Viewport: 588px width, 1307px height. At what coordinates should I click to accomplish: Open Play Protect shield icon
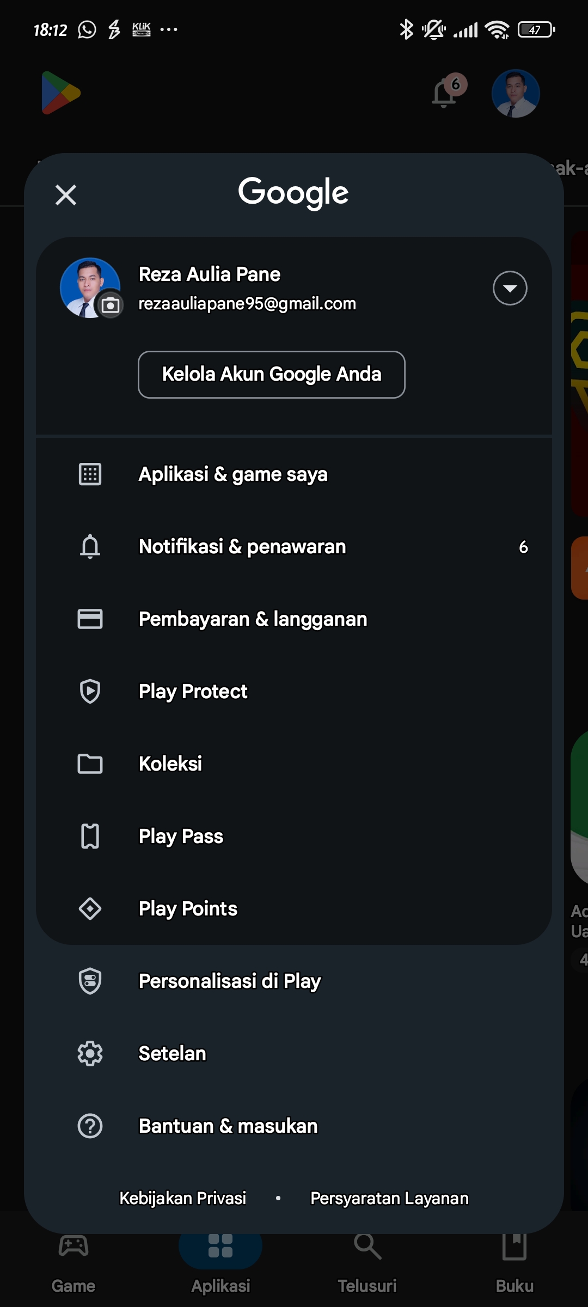(90, 692)
